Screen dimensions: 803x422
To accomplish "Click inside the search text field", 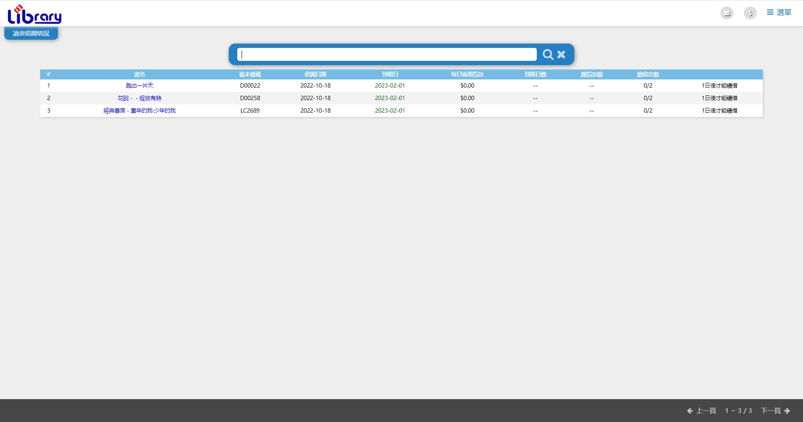I will click(x=387, y=54).
